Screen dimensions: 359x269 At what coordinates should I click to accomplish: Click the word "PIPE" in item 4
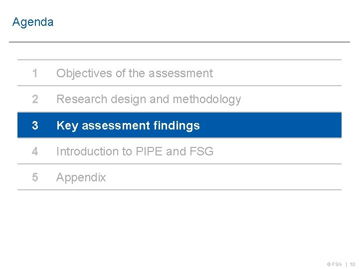pyautogui.click(x=149, y=151)
